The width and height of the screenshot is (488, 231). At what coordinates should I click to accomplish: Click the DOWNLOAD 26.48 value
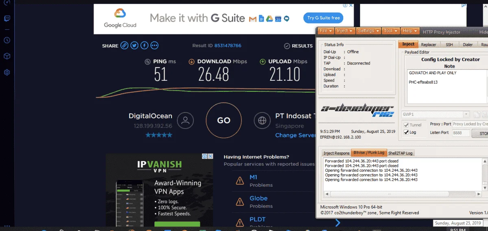pos(213,74)
